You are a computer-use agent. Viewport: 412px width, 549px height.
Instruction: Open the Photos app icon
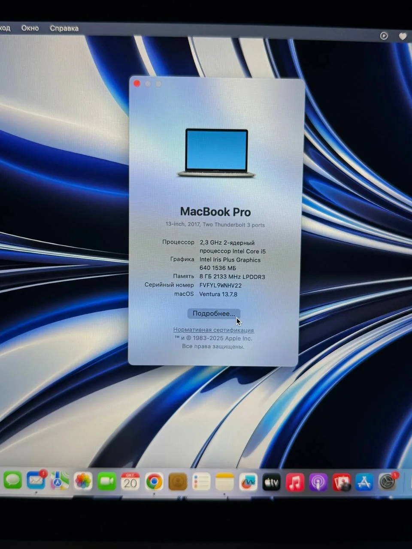(x=83, y=481)
